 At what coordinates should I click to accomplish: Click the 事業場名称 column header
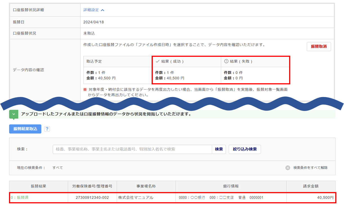[146, 186]
